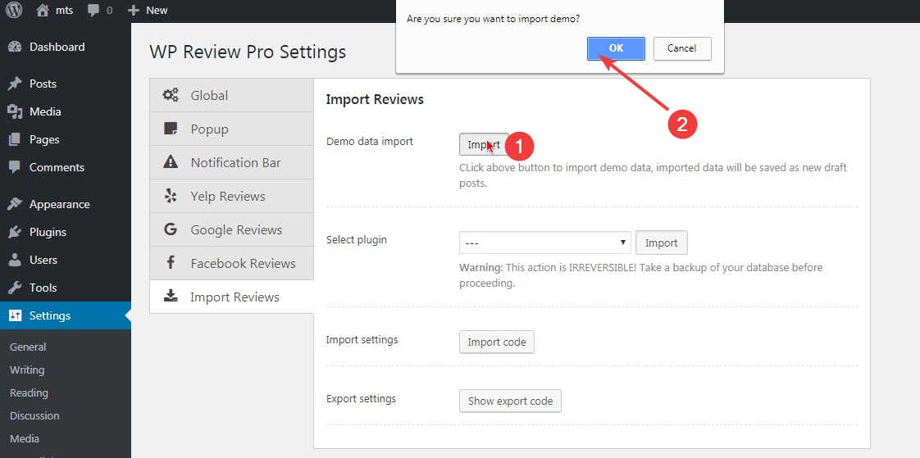Click the Facebook f icon
This screenshot has height=458, width=920.
coord(171,263)
